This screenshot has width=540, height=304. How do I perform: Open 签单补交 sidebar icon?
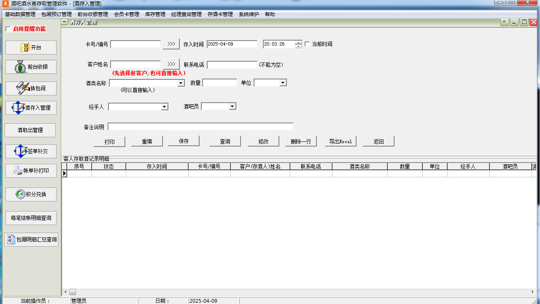pyautogui.click(x=21, y=151)
